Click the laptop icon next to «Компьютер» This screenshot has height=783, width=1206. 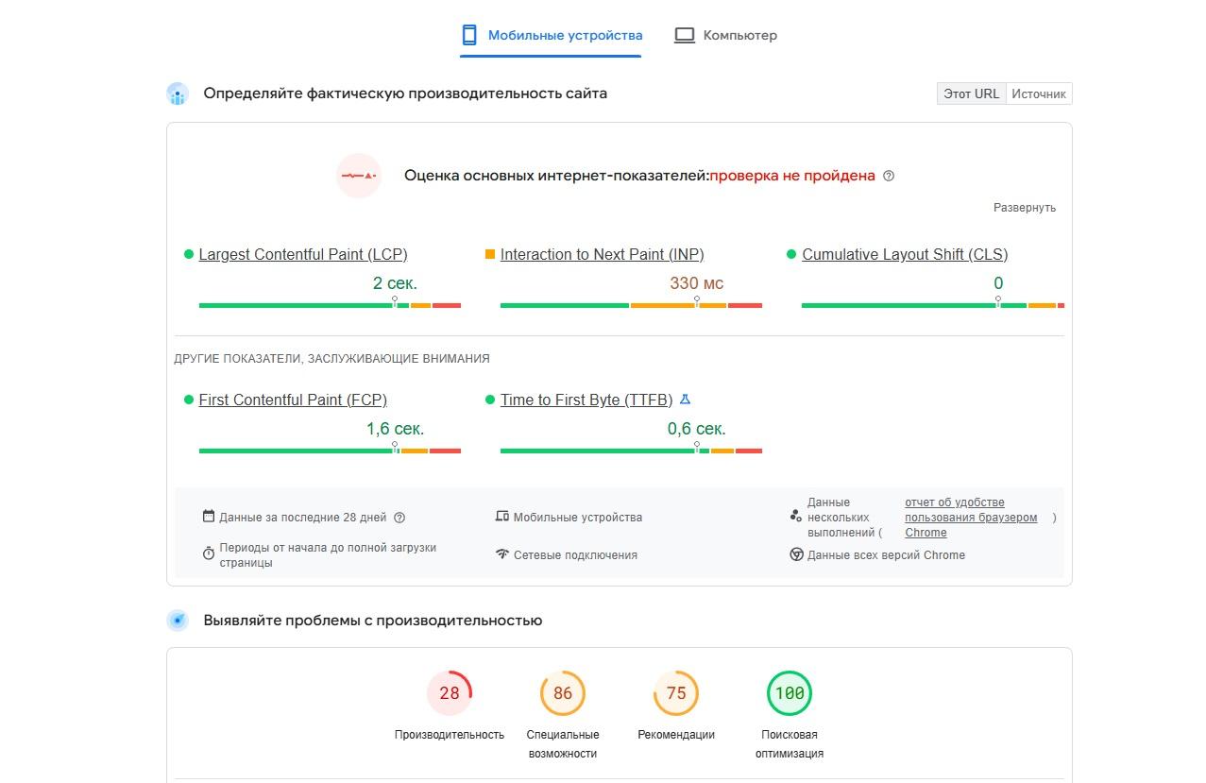tap(685, 35)
